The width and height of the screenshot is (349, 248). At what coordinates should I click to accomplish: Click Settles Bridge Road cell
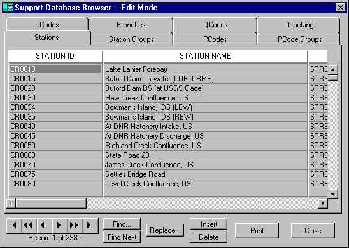[x=206, y=174]
